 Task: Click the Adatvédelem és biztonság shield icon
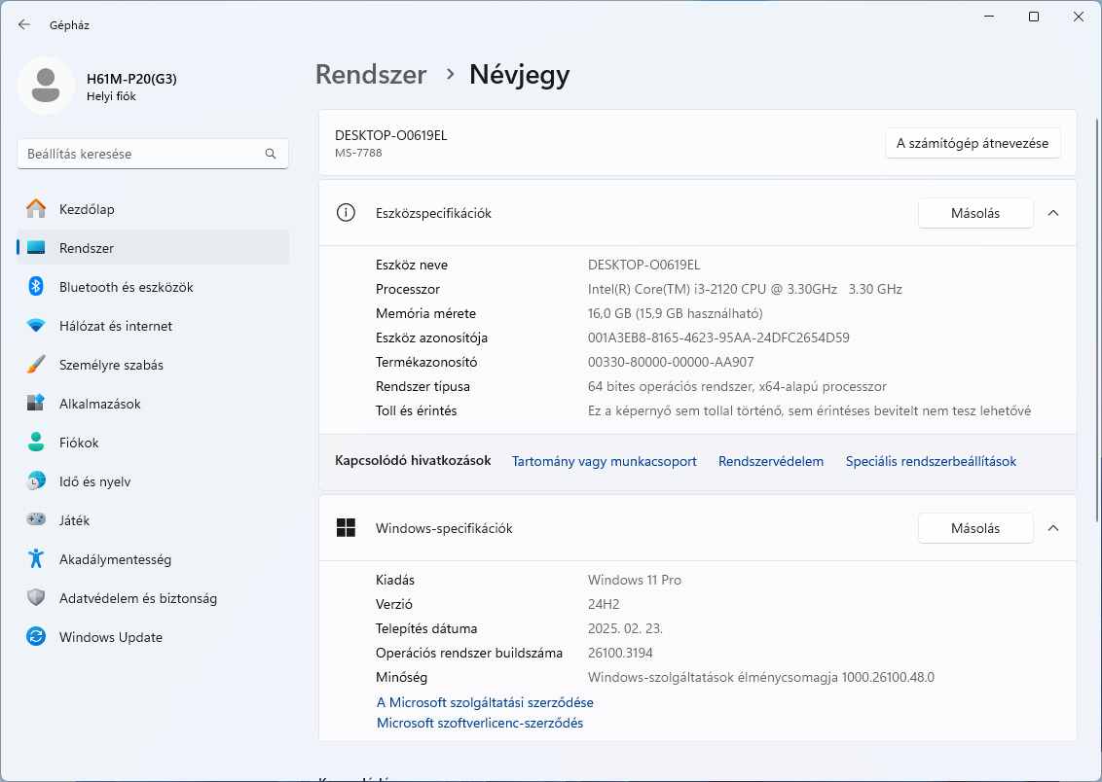point(36,598)
